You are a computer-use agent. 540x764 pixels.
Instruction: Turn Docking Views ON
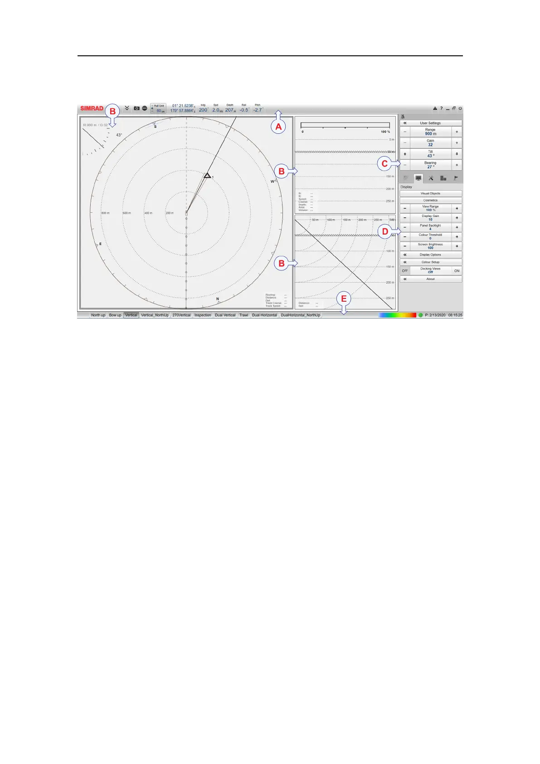point(457,270)
